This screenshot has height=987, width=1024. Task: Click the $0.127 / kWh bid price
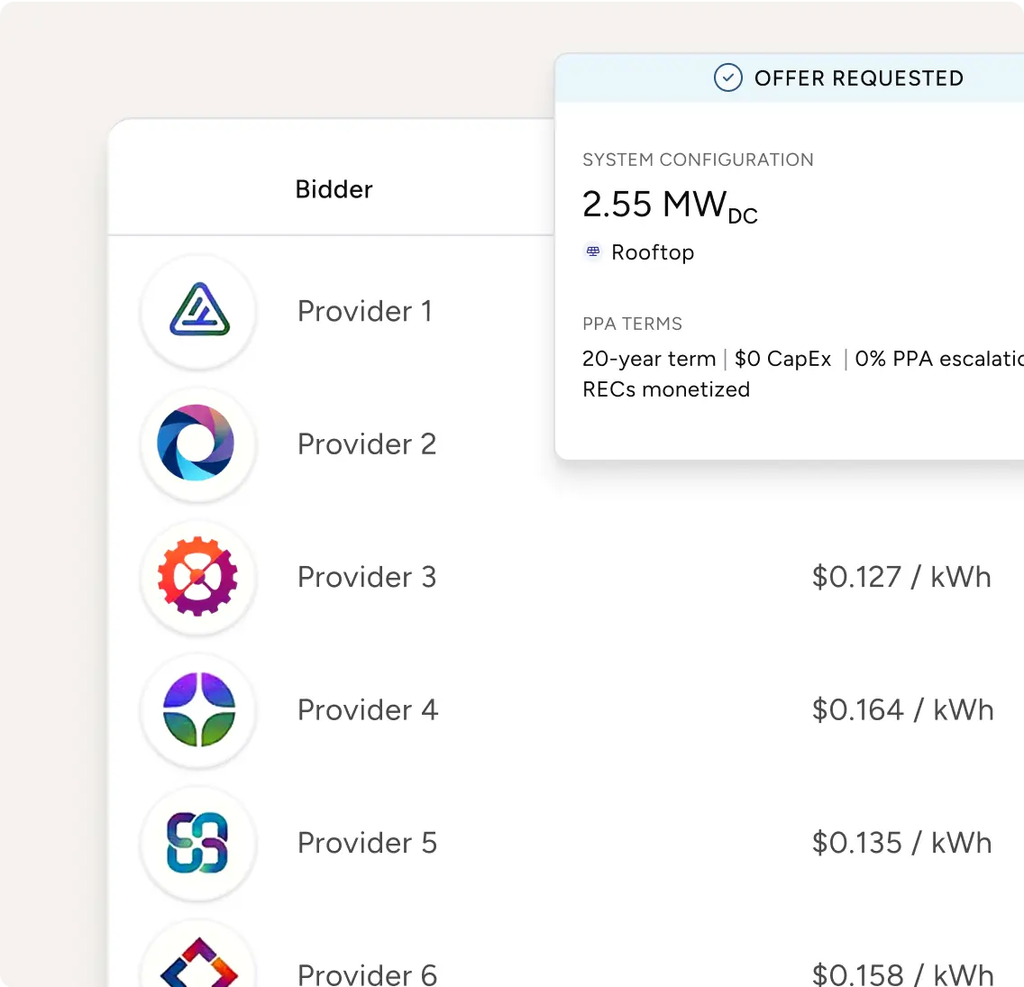(901, 577)
